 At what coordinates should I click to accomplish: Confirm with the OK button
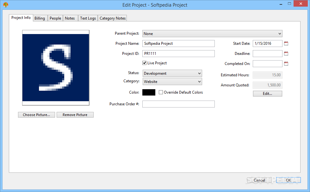tap(288, 180)
